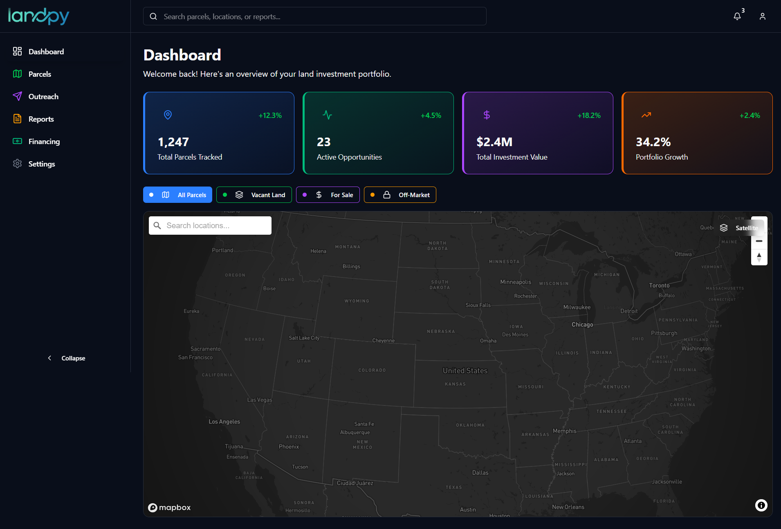Select the Parcels icon in the sidebar
The image size is (781, 529).
[18, 74]
